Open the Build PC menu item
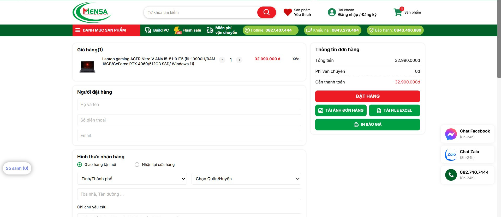Image resolution: width=501 pixels, height=217 pixels. coord(157,30)
